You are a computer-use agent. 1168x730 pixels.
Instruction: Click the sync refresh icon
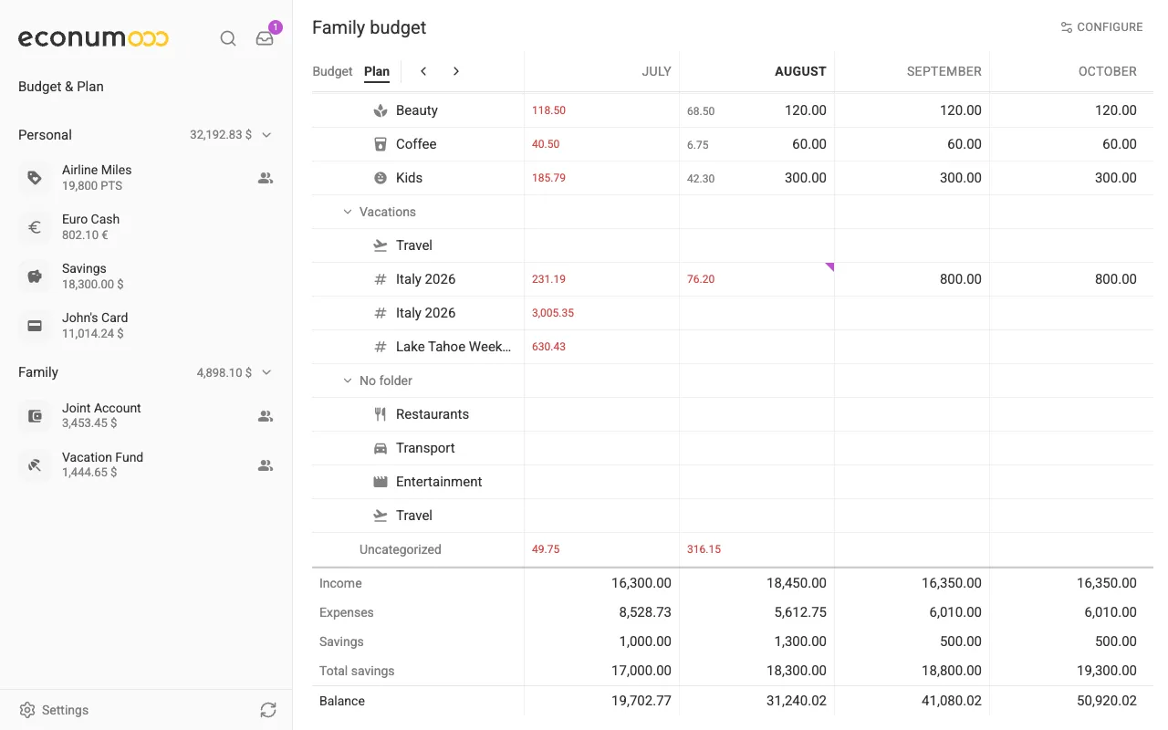(267, 710)
